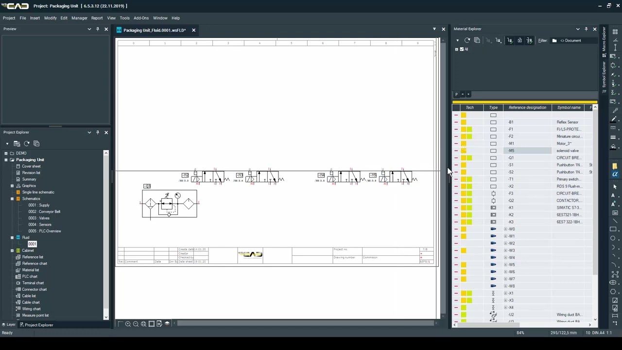Expand the -W0 cable row

point(505,229)
